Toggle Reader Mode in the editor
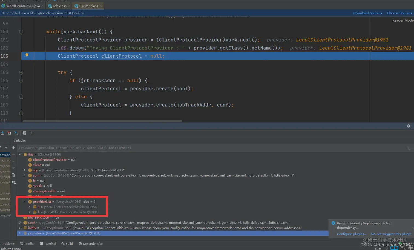 point(403,20)
